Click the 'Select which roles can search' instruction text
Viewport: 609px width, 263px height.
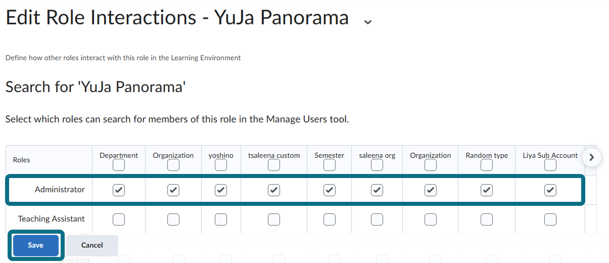coord(177,120)
